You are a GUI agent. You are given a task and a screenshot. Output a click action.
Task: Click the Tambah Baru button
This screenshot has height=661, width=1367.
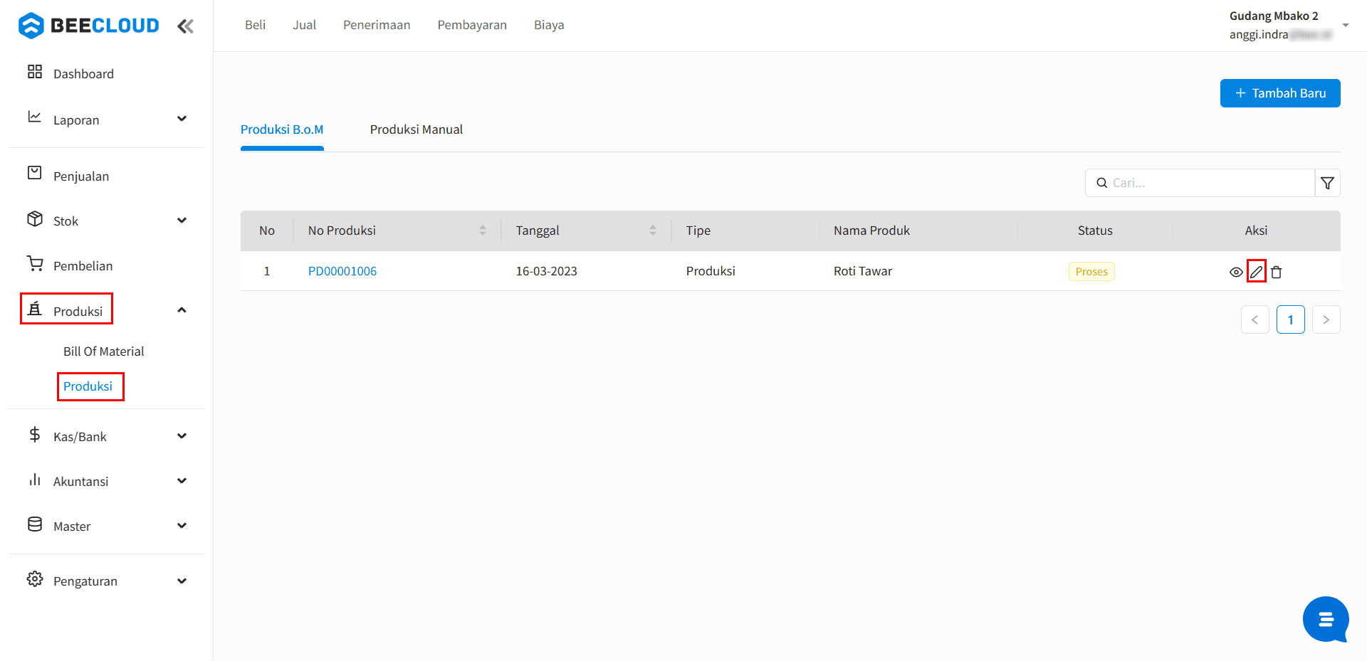1279,93
